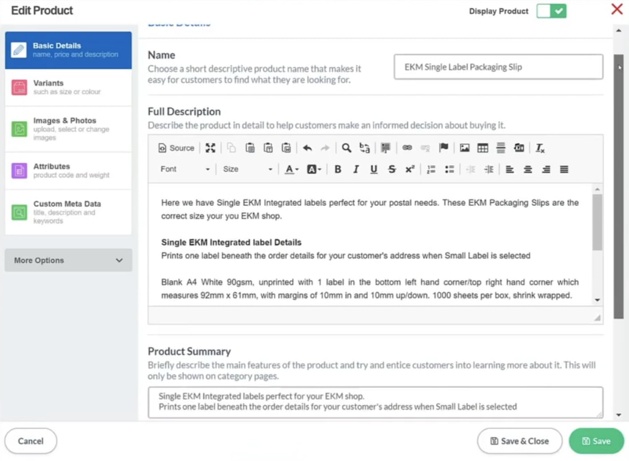Image resolution: width=629 pixels, height=461 pixels.
Task: Insert an image into description
Action: 464,148
